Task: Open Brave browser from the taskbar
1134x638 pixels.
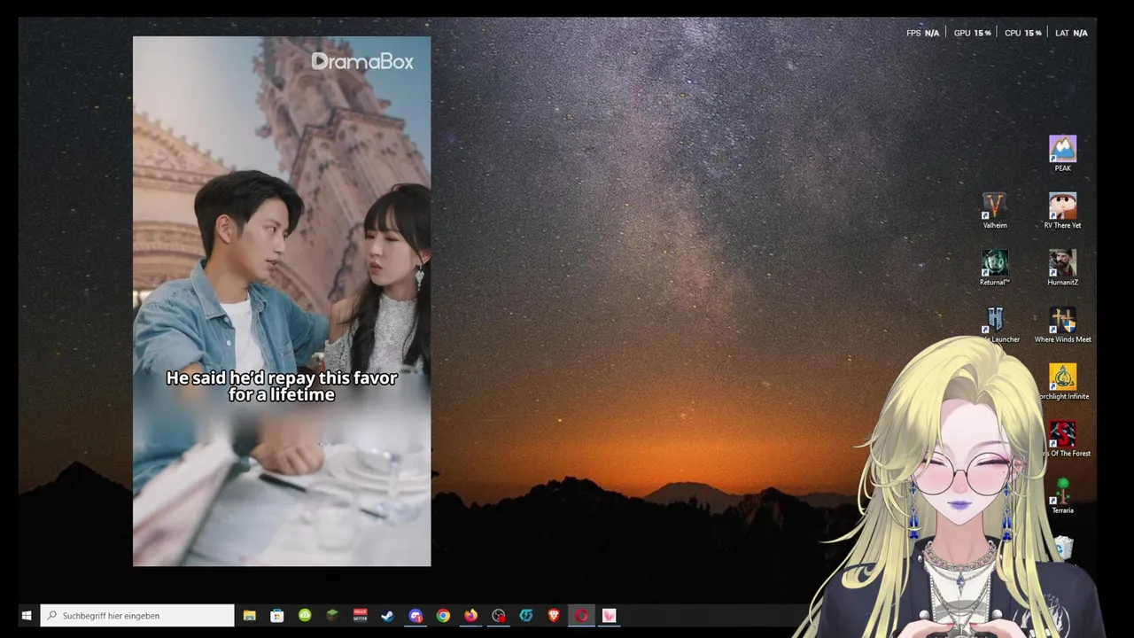Action: (x=554, y=615)
